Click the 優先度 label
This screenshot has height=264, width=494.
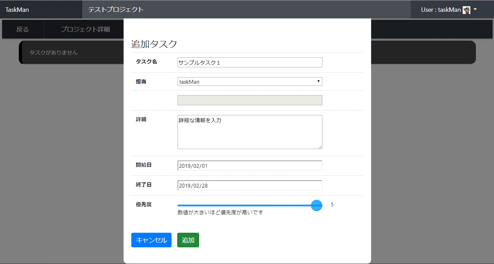144,204
